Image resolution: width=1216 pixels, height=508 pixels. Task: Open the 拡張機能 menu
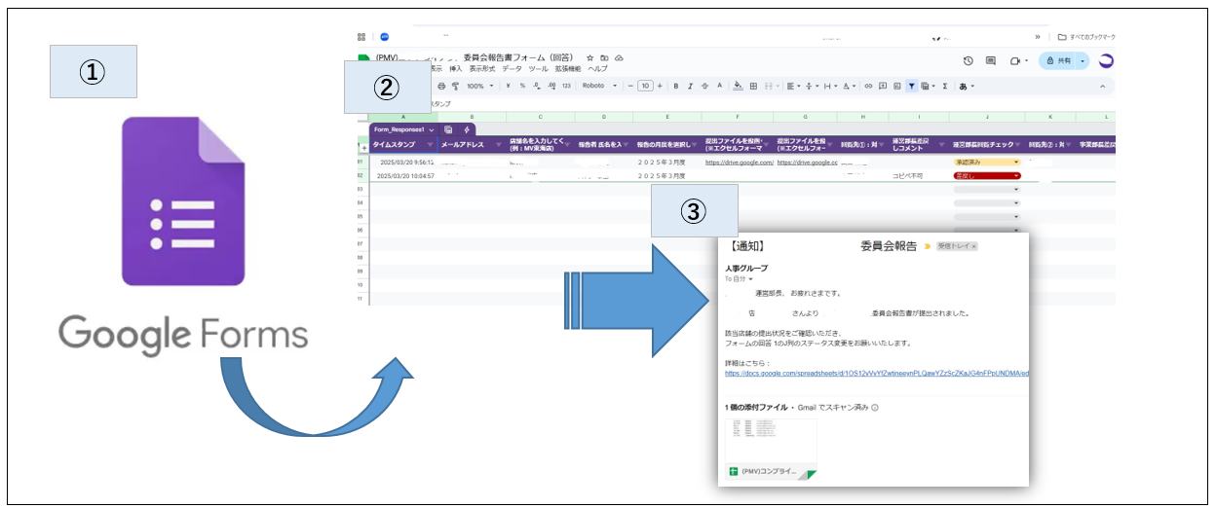pos(568,69)
